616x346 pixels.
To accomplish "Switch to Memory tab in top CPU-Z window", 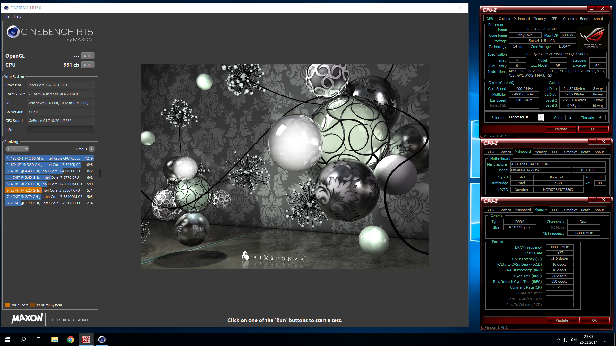I will click(540, 19).
